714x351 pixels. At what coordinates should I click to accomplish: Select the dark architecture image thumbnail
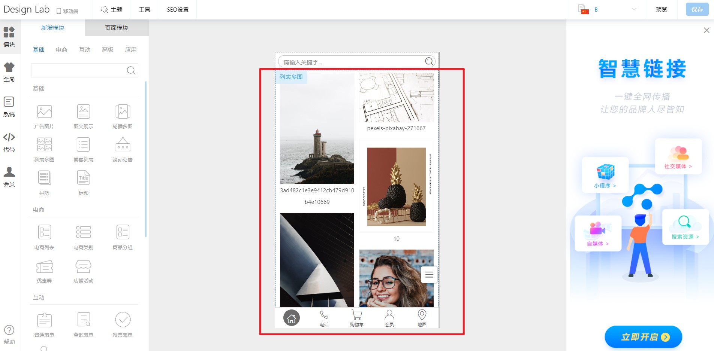coord(317,260)
